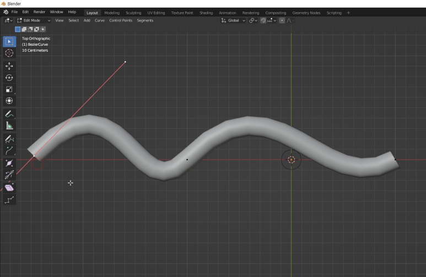Open the Segments menu
The width and height of the screenshot is (426, 277).
145,20
